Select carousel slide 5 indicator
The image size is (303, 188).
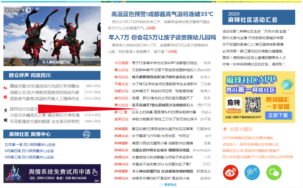click(28, 10)
